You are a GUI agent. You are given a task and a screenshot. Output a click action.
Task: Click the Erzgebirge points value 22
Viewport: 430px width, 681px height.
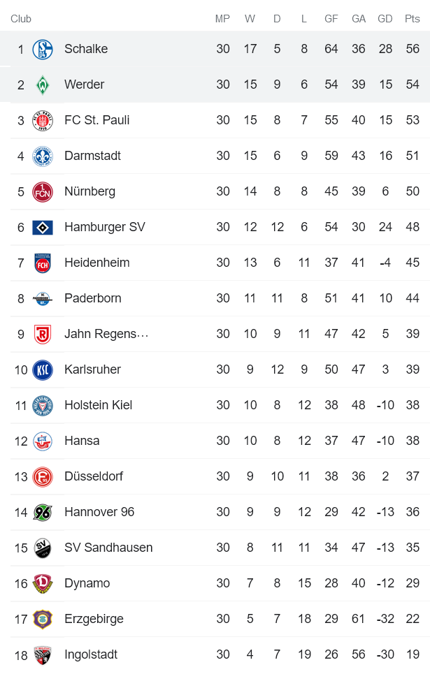(x=413, y=619)
